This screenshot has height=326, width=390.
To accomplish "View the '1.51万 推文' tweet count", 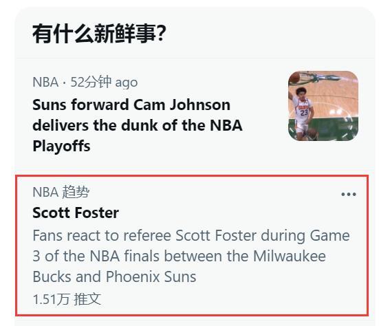I will click(x=67, y=299).
